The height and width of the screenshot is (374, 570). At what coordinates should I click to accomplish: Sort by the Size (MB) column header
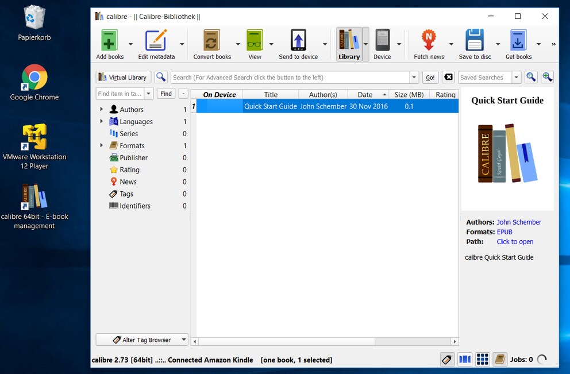pyautogui.click(x=409, y=94)
